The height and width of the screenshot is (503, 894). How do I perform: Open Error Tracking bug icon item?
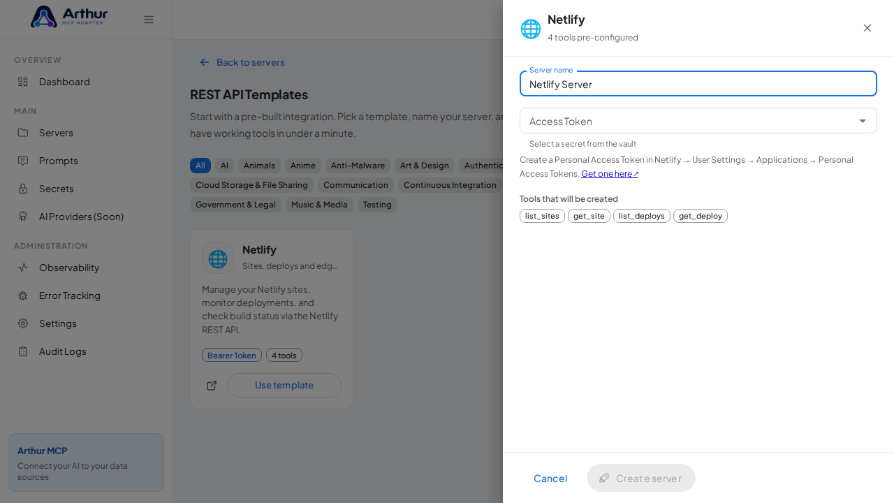pyautogui.click(x=86, y=296)
